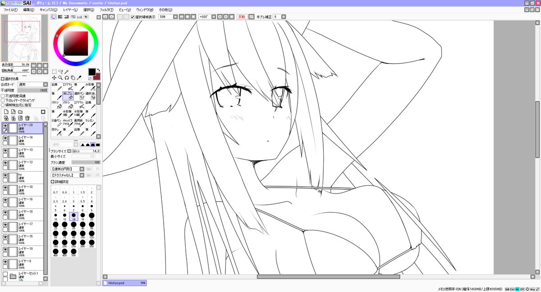
Task: Hide レイヤー13 with its eye icon
Action: coord(5,150)
